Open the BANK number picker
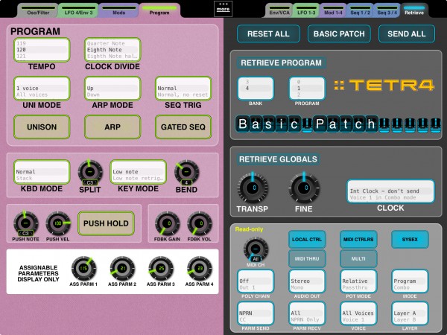 [x=256, y=89]
